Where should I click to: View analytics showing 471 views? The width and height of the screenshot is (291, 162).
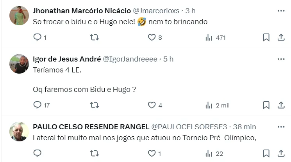(x=209, y=37)
